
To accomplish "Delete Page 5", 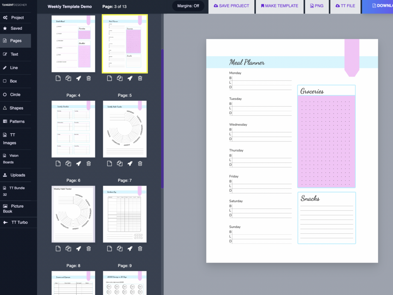I will 140,164.
